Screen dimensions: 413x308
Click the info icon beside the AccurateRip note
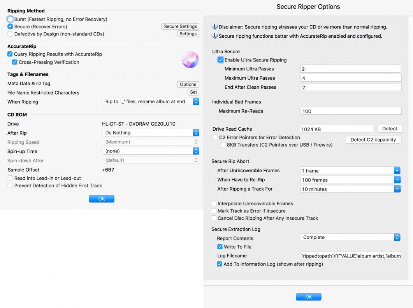coord(214,36)
